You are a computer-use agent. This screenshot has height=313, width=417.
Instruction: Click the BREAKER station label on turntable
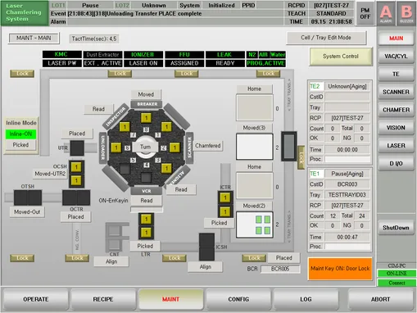[147, 104]
